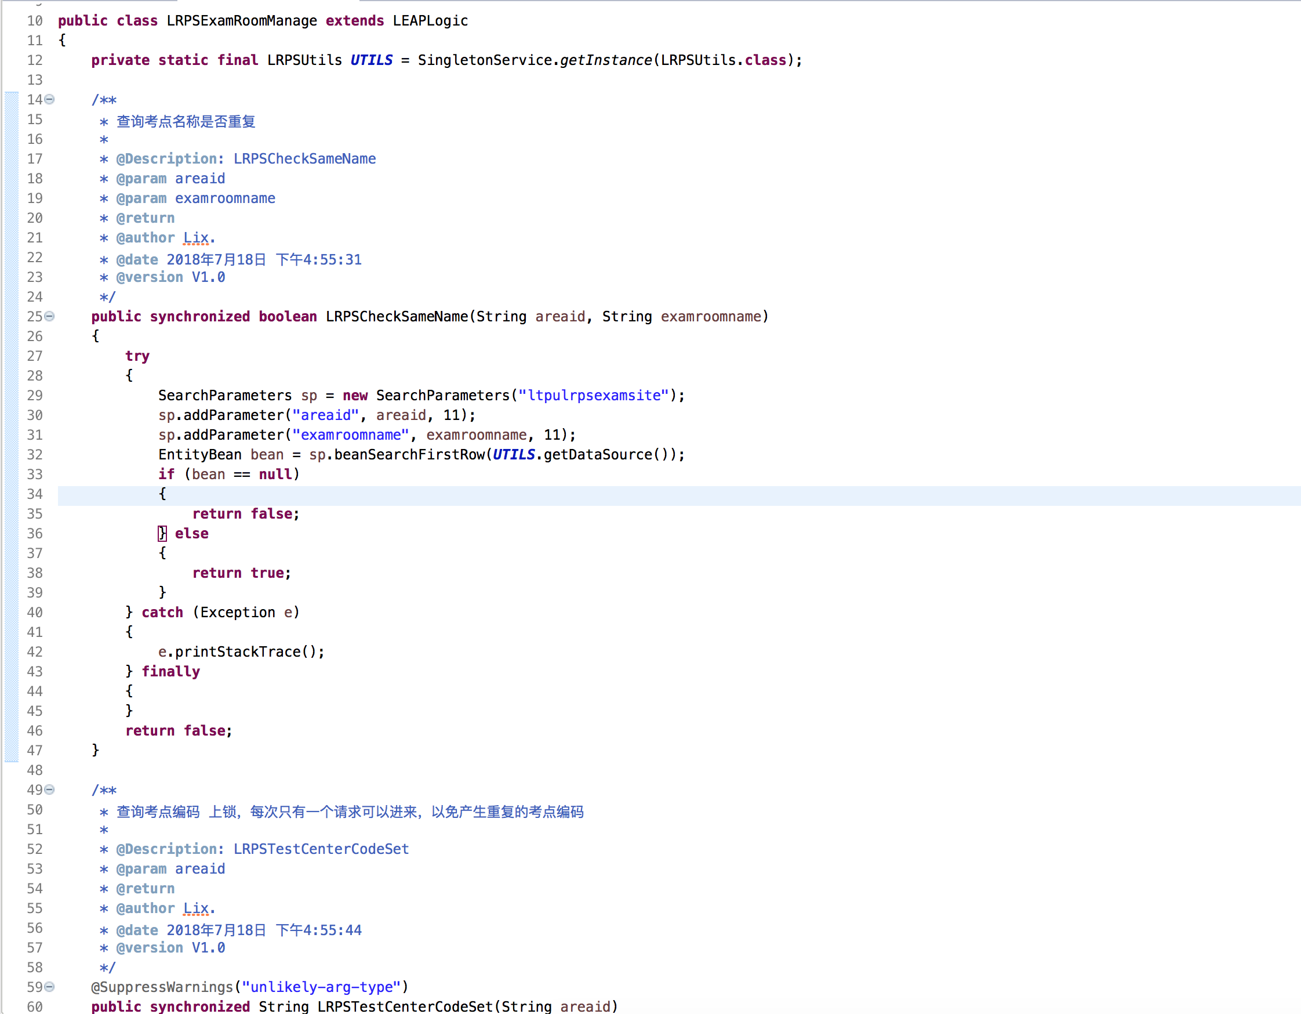
Task: Click '@param examroomname' on line 19
Action: [196, 198]
